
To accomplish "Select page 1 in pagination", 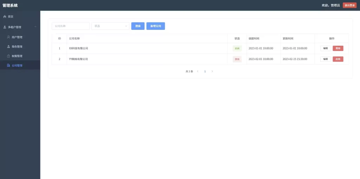I will (205, 71).
